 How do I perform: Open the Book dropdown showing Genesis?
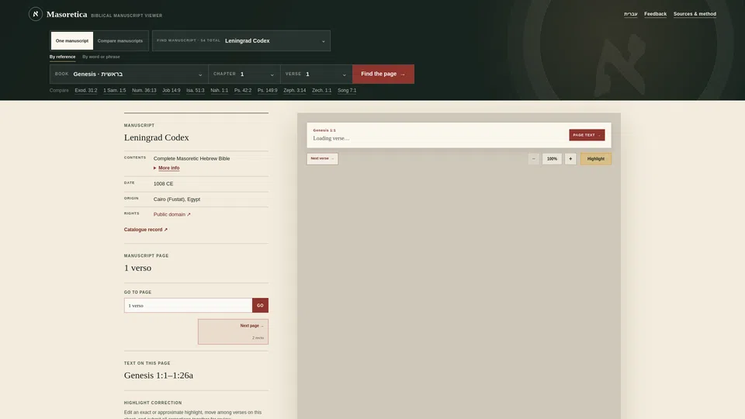coord(129,74)
